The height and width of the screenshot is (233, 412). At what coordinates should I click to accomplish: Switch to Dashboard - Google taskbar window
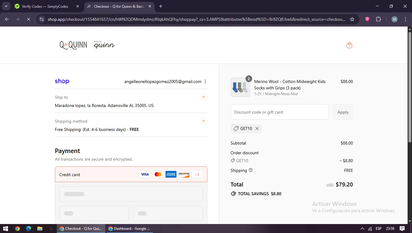pos(129,229)
